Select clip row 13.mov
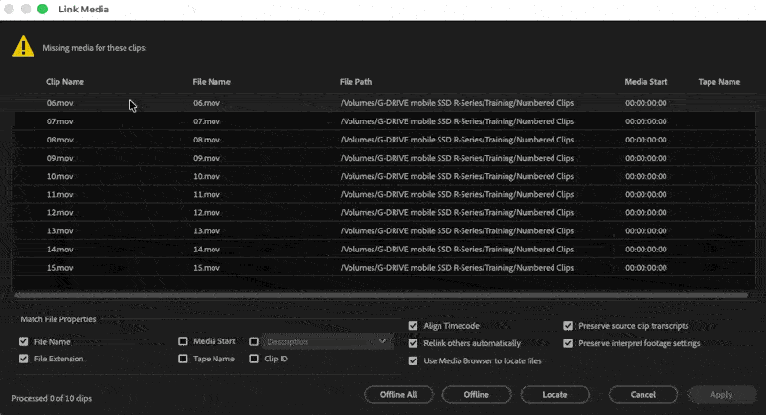The image size is (766, 415). click(385, 230)
